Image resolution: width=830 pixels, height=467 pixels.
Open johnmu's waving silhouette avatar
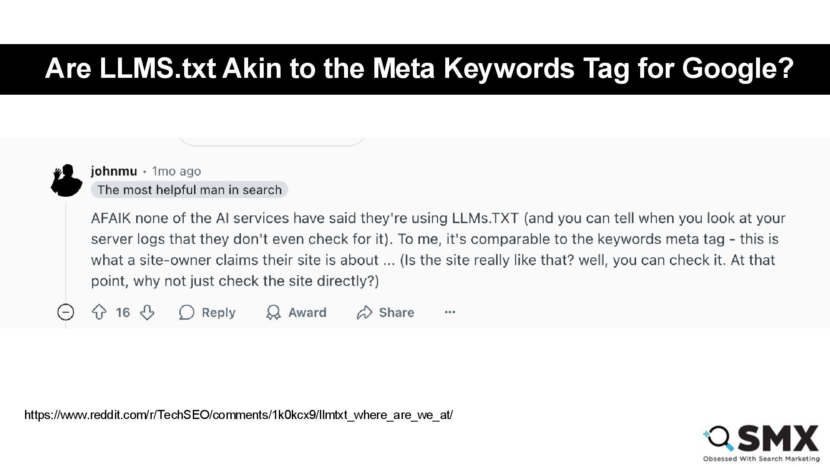(x=67, y=180)
